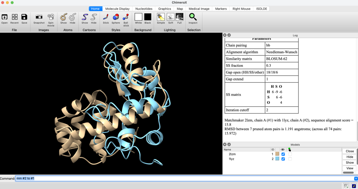Click the Open file icon

(x=4, y=17)
